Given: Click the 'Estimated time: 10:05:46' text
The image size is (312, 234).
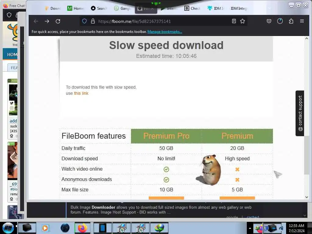Looking at the screenshot, I should (x=166, y=56).
